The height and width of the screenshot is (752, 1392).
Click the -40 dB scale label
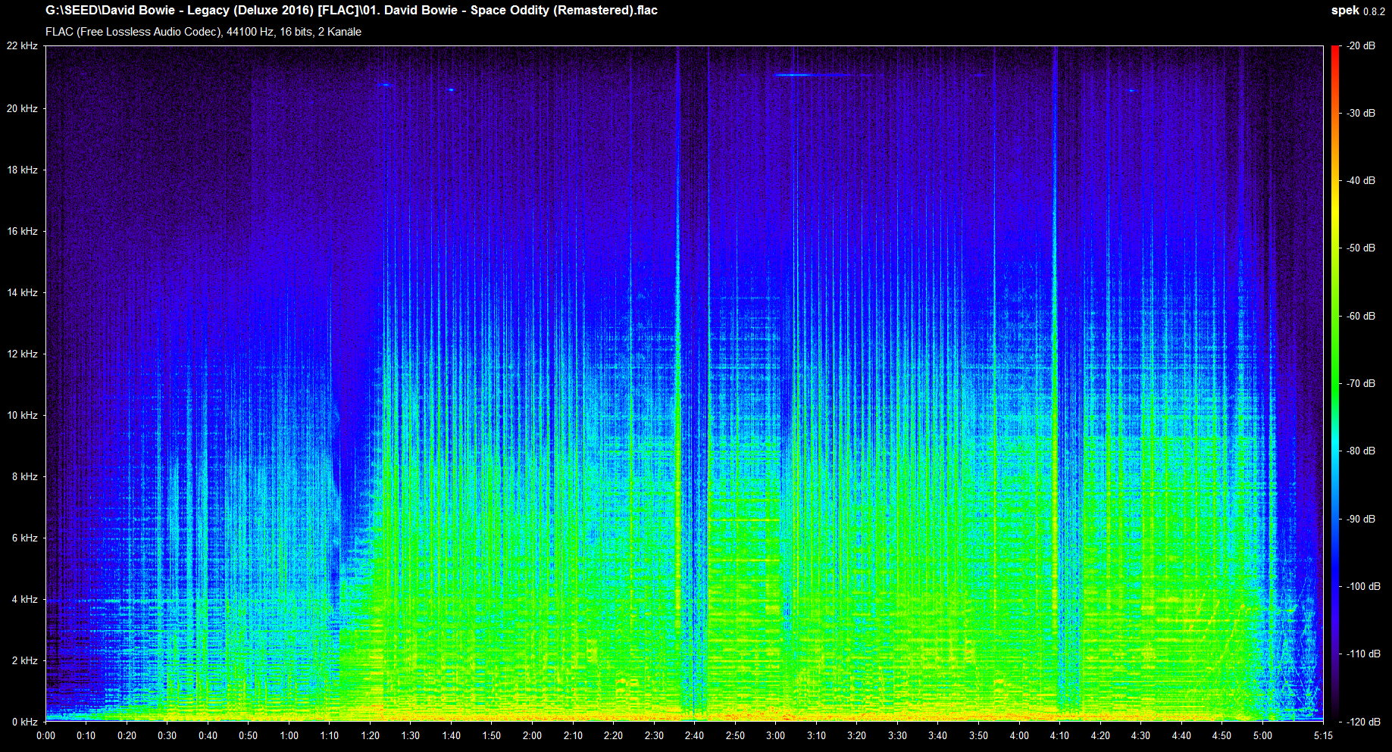1361,180
